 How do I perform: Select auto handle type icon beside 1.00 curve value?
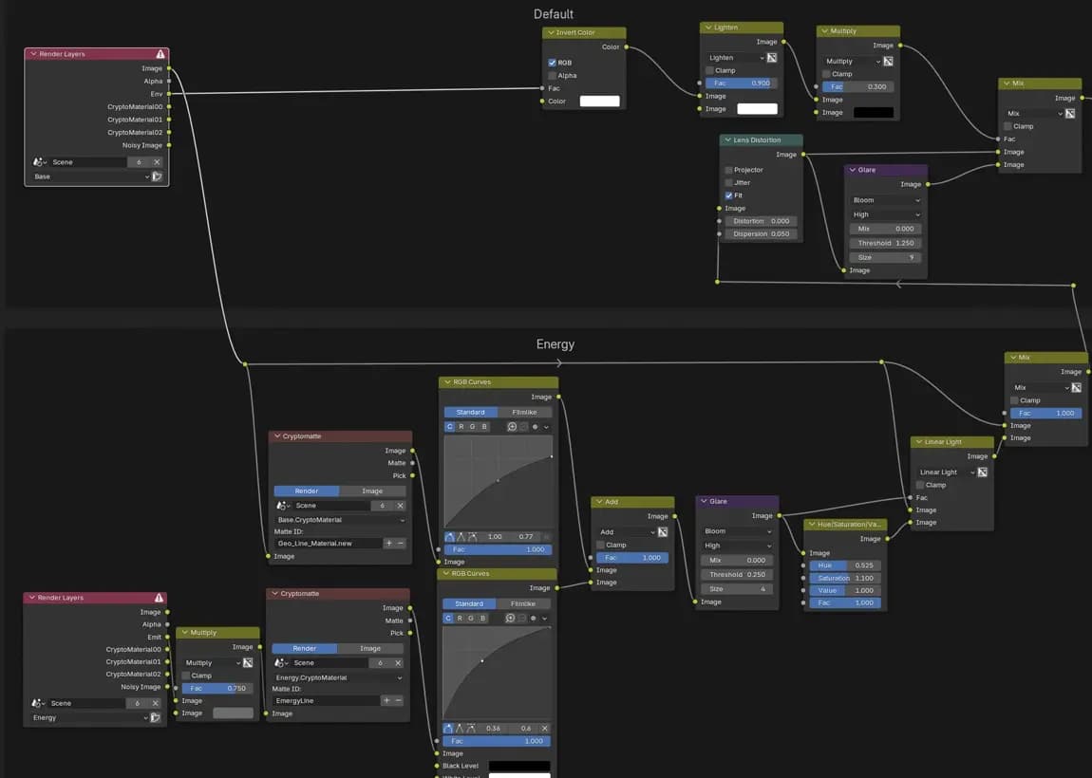coord(449,536)
